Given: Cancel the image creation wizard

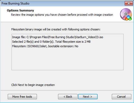Looking at the screenshot, I should [x=121, y=97].
